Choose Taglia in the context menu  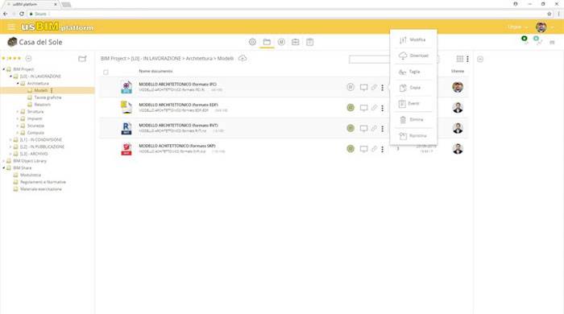pos(413,72)
